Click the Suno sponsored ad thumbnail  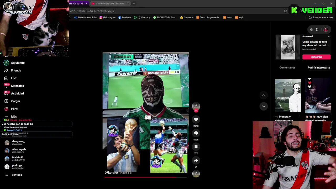tap(288, 47)
